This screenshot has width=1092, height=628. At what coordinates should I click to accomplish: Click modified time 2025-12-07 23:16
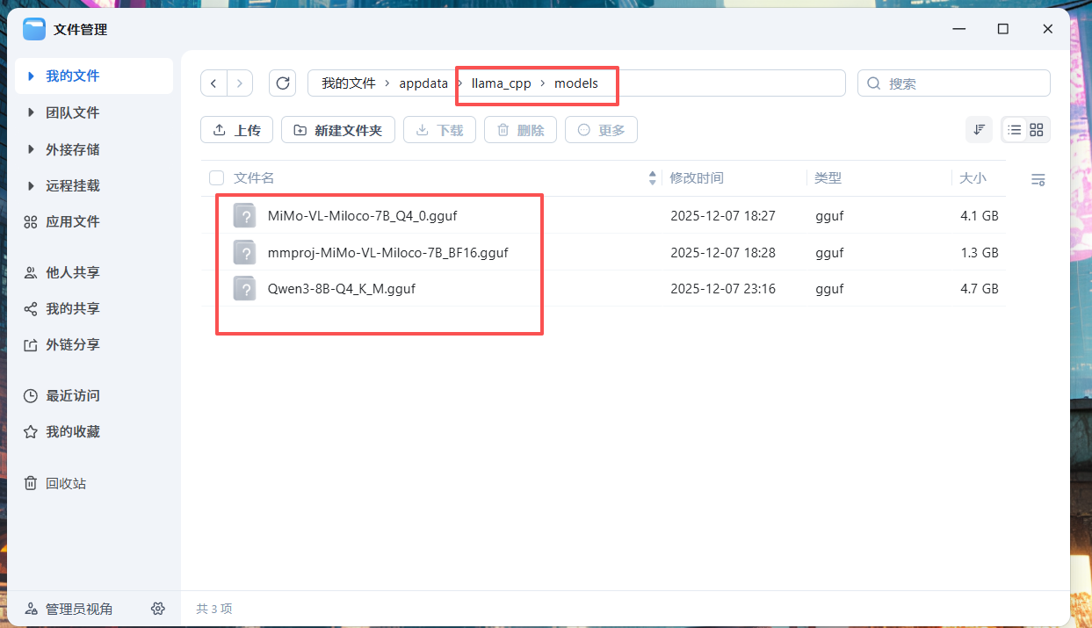tap(723, 288)
